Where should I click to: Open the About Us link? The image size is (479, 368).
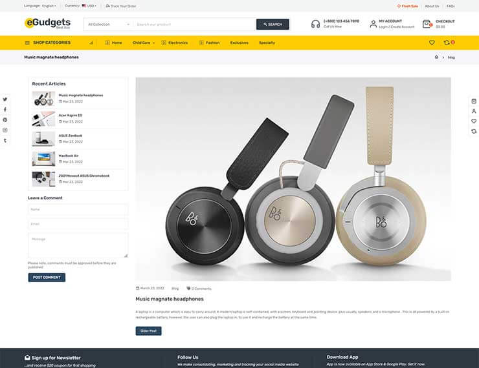tap(432, 6)
